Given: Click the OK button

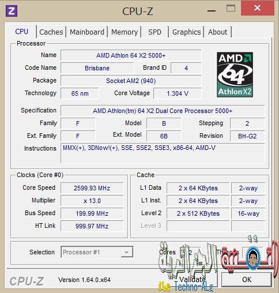Looking at the screenshot, I should coord(247,279).
